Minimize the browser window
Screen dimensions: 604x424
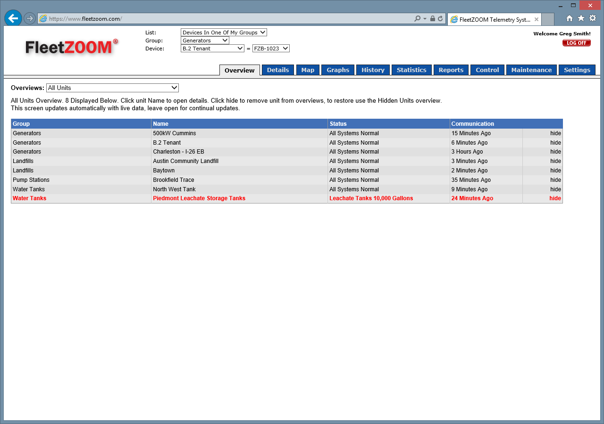(560, 5)
